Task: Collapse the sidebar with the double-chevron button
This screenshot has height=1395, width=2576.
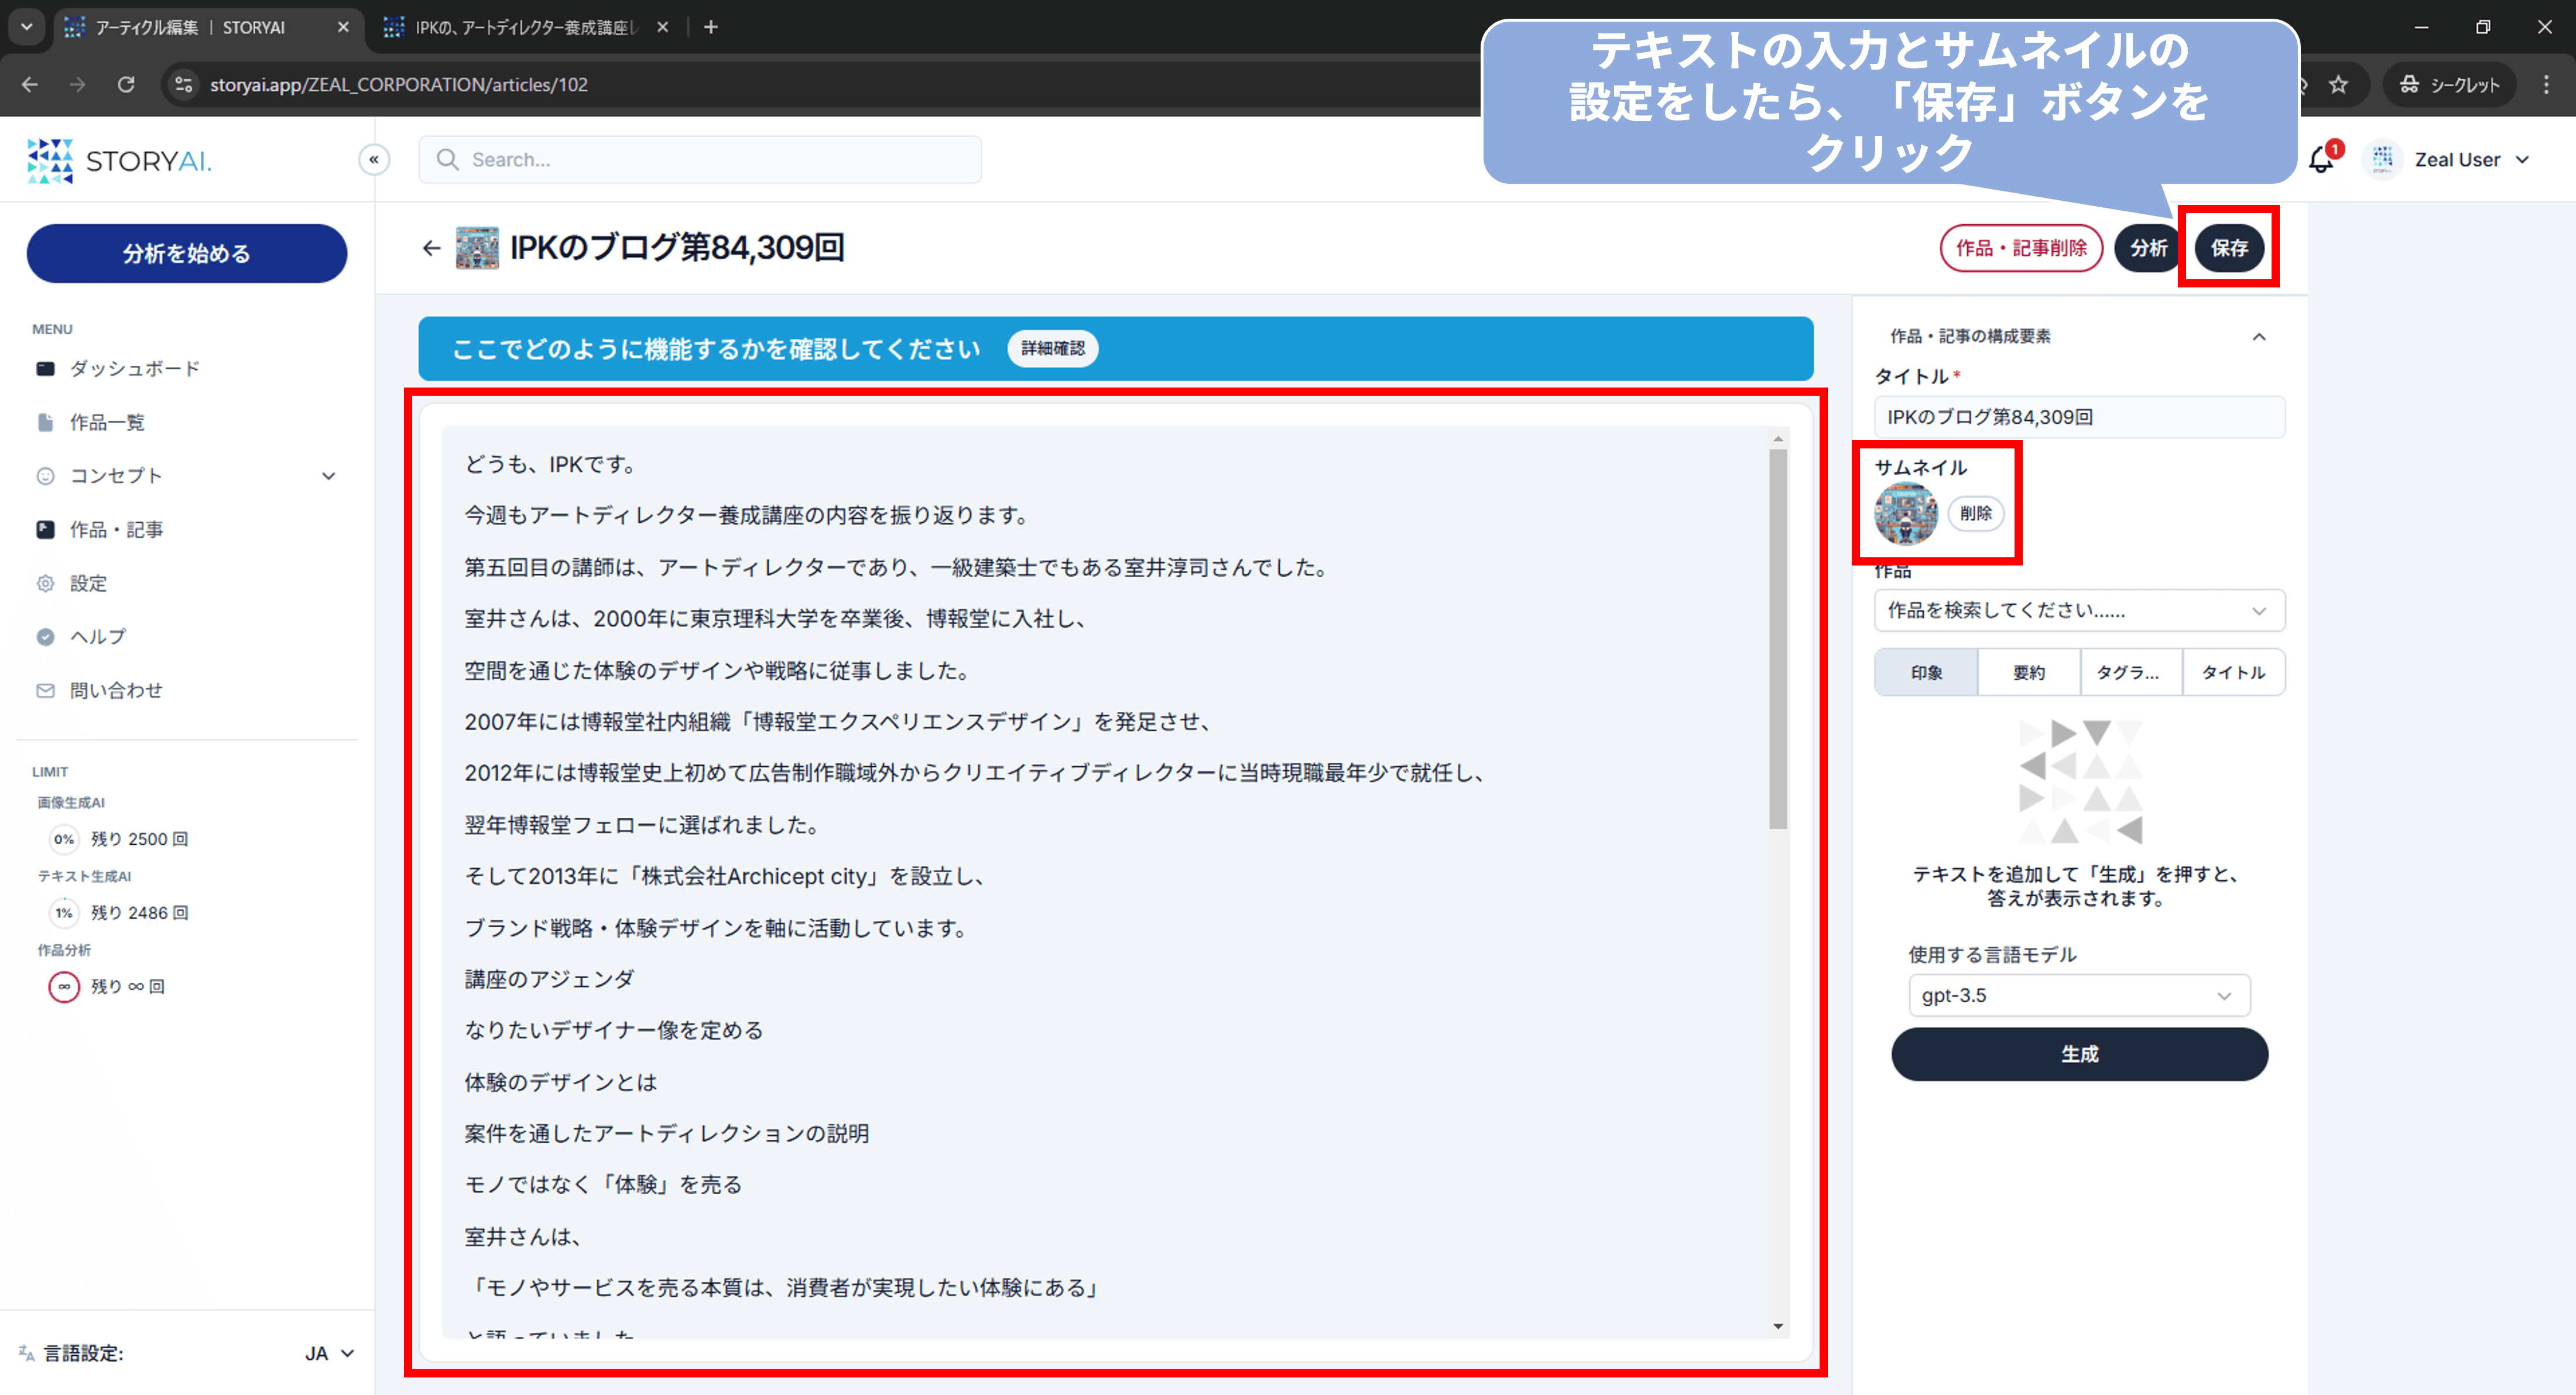Action: pos(374,159)
